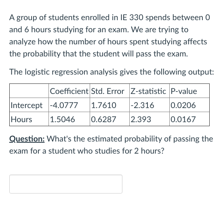This screenshot has width=221, height=204.
Task: Select the Std. Error column header
Action: [109, 91]
